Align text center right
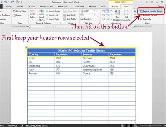This screenshot has width=166, height=127. point(111,15)
